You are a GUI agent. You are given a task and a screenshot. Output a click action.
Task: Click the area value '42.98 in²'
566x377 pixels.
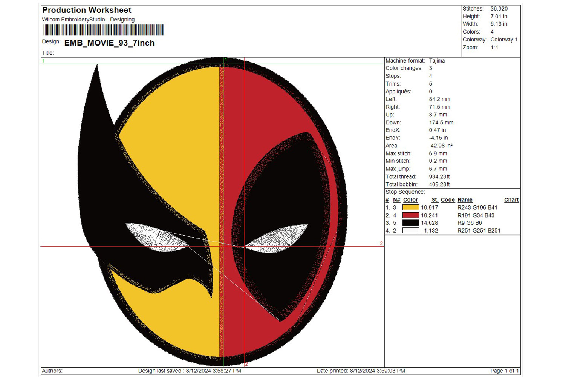[x=442, y=146]
